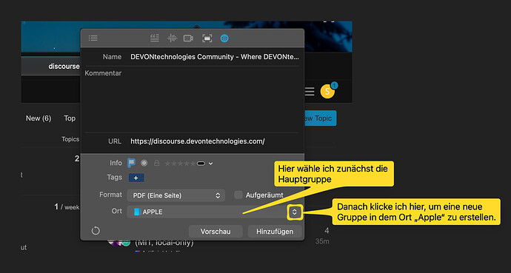Toggle the lock icon in Info row

[156, 163]
